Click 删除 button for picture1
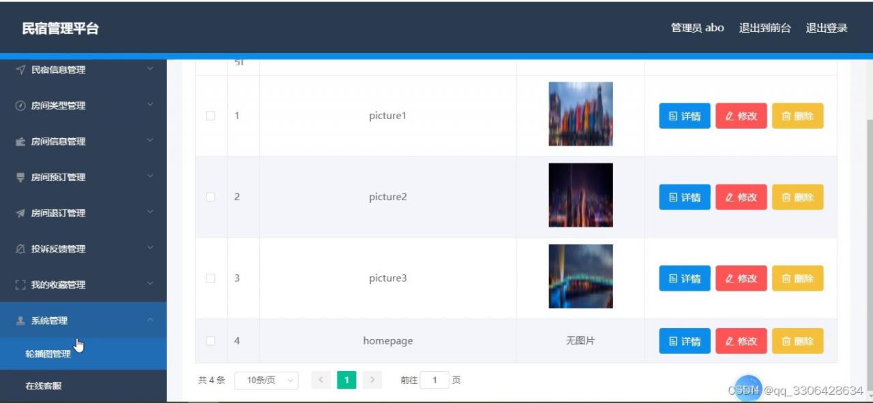Image resolution: width=873 pixels, height=403 pixels. 798,116
